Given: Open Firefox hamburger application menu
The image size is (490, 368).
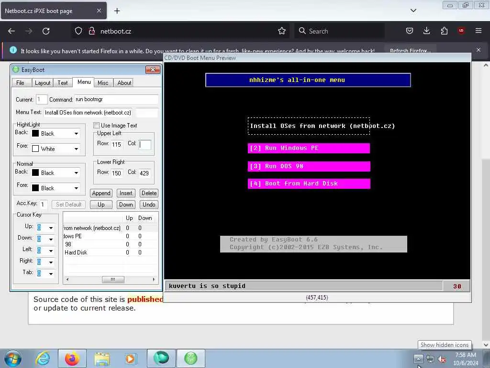Looking at the screenshot, I should click(x=478, y=31).
